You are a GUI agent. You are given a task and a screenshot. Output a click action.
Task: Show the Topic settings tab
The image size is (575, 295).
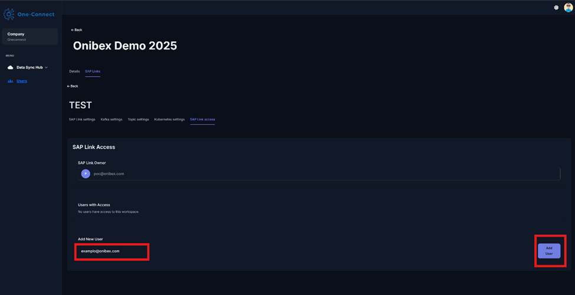[x=139, y=119]
